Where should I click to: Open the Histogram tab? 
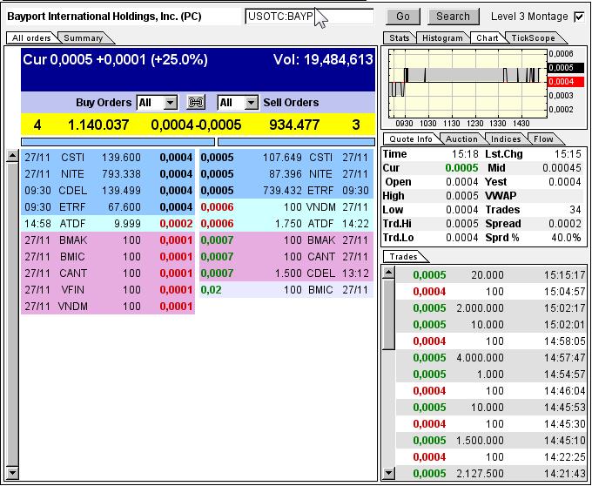point(442,37)
